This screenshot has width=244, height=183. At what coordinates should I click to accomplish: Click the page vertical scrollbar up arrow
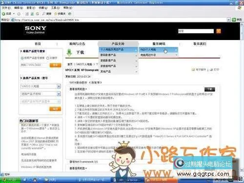click(242, 25)
